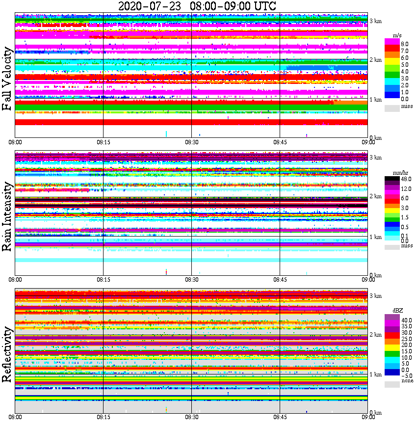The height and width of the screenshot is (426, 417).
Task: Pick the magenta swatch in the m/s legend
Action: (392, 42)
